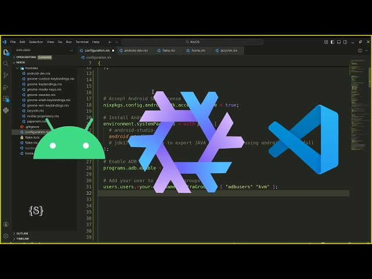Image resolution: width=372 pixels, height=279 pixels.
Task: Open gnome-session.nix in explorer
Action: (x=41, y=95)
